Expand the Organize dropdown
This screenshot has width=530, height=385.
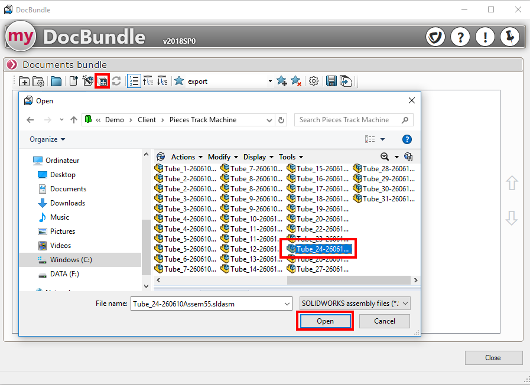coord(47,139)
